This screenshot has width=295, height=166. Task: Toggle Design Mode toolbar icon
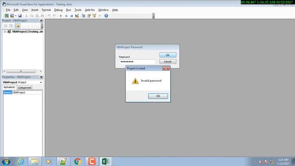(77, 16)
